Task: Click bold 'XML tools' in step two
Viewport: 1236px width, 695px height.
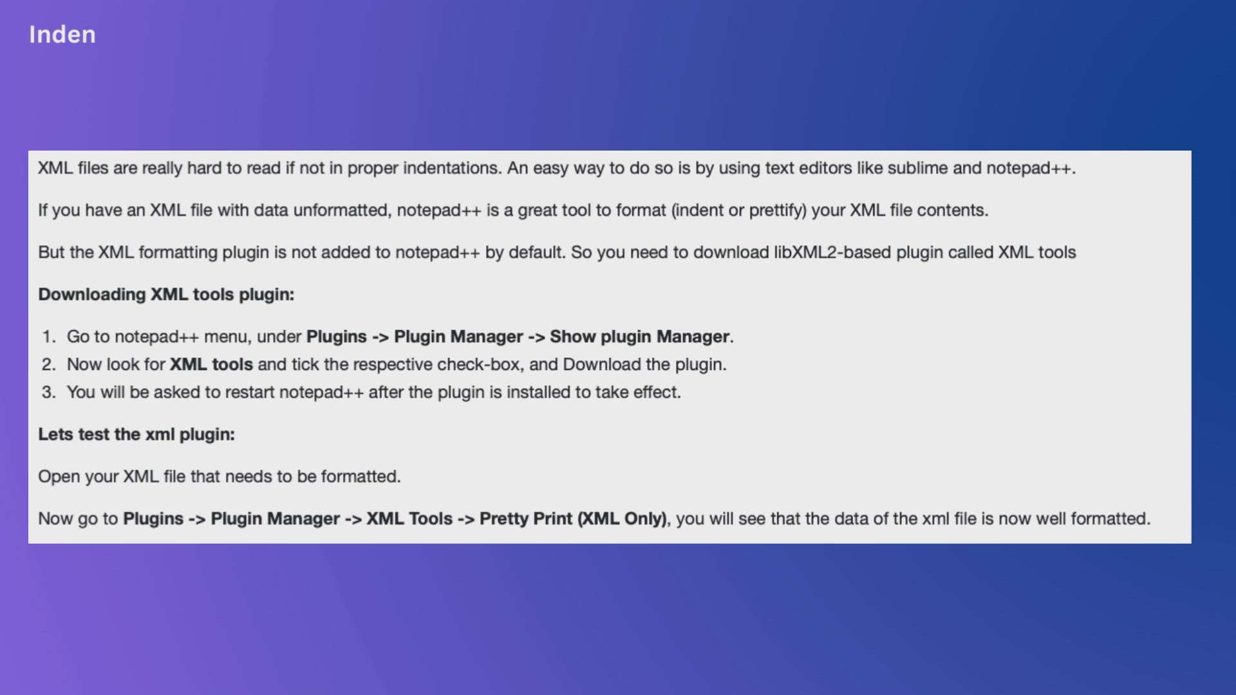Action: 211,365
